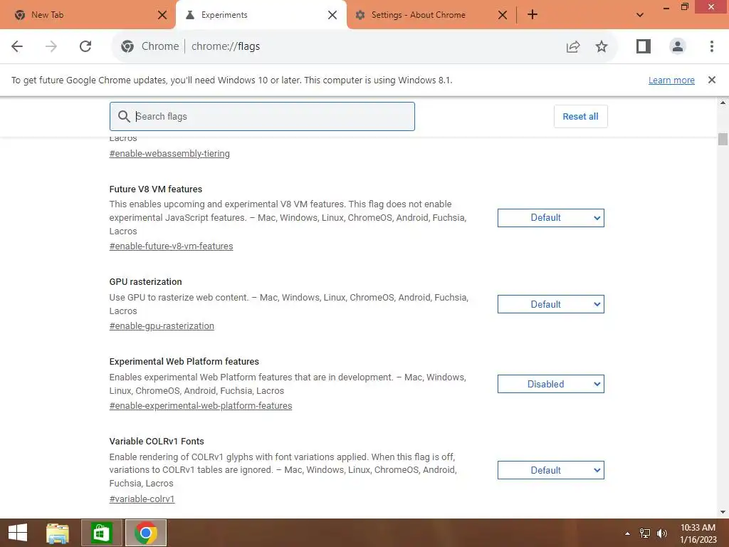729x547 pixels.
Task: Focus the Search flags input field
Action: point(262,116)
